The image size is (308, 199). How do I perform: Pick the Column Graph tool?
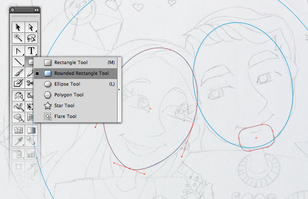pos(31,154)
